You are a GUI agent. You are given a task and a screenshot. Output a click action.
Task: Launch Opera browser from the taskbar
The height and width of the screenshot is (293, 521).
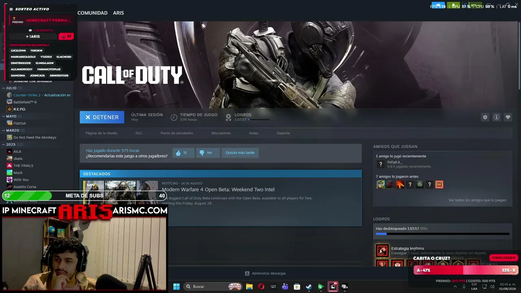pos(261,286)
